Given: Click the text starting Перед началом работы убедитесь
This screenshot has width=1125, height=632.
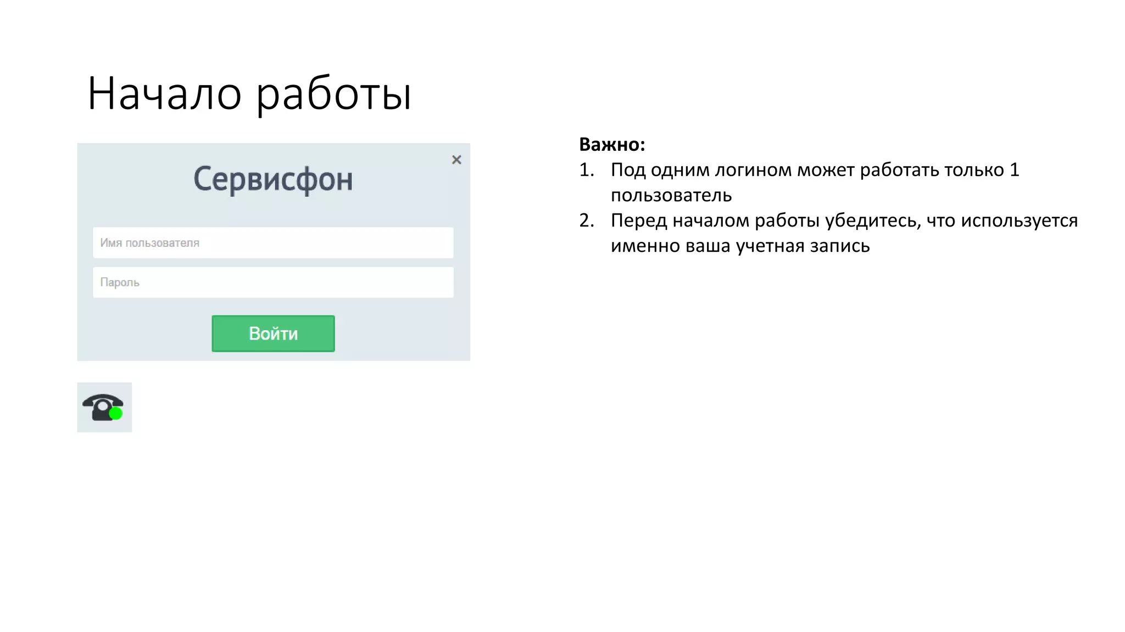Looking at the screenshot, I should (x=844, y=233).
